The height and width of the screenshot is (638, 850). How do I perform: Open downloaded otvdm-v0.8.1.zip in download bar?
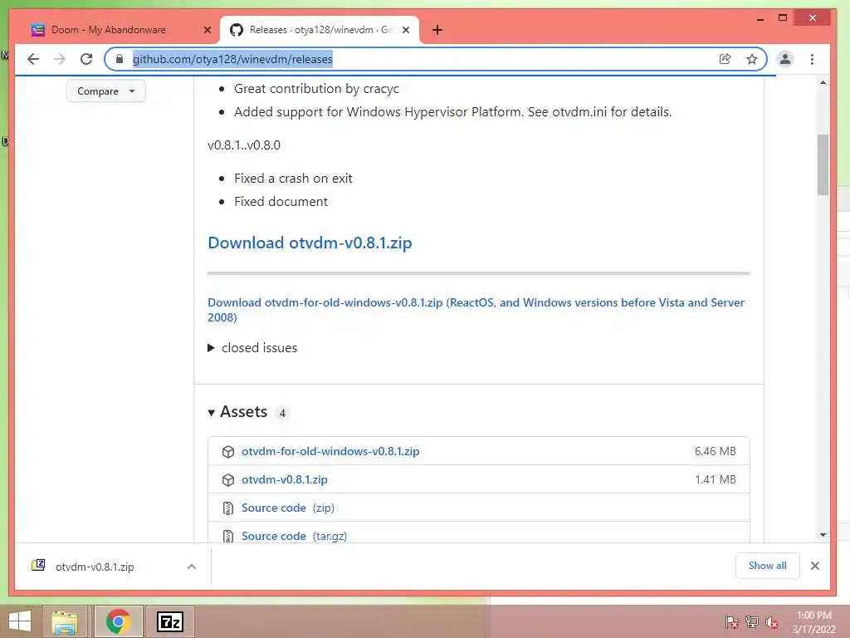[95, 567]
